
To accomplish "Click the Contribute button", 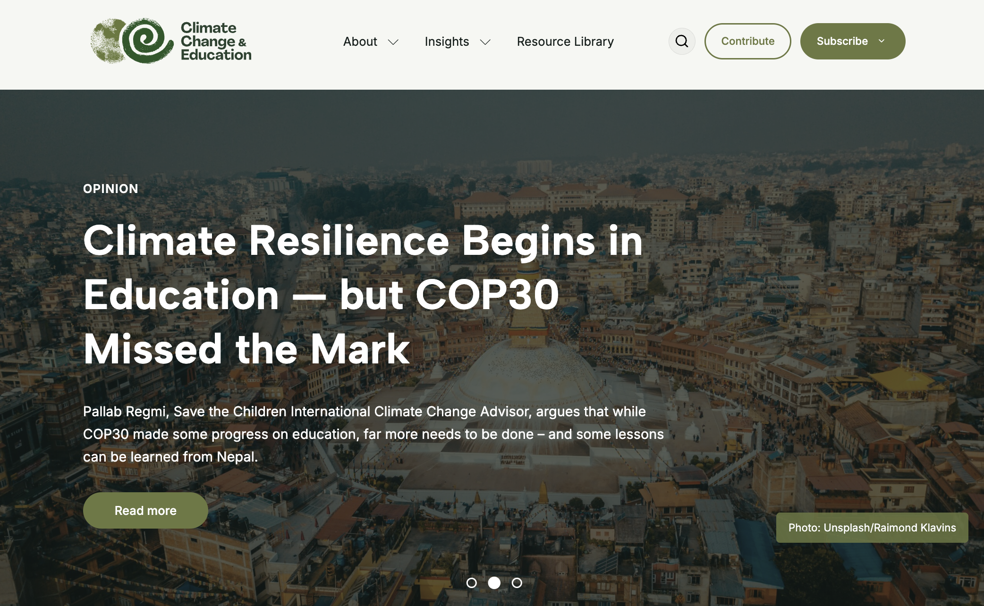I will [747, 42].
